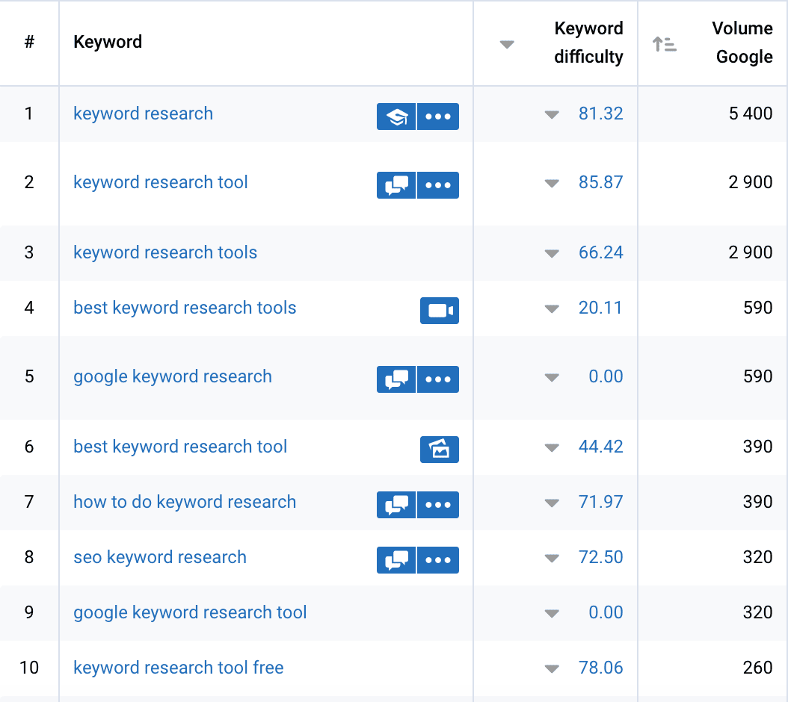Screen dimensions: 788x702
Task: Expand difficulty dropdown next to 85.87
Action: (x=552, y=183)
